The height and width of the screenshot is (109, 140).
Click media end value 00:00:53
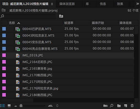coord(127,48)
